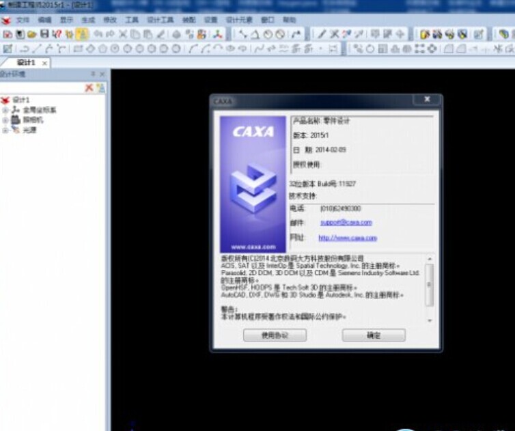The image size is (515, 431).
Task: Expand the 全局坐标系 tree node
Action: [x=5, y=110]
